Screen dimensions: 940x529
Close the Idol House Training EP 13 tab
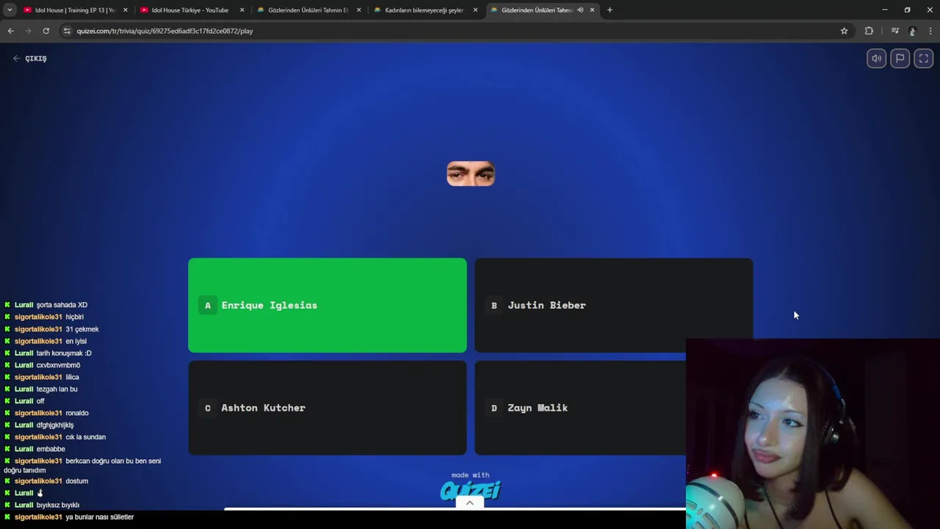tap(125, 10)
